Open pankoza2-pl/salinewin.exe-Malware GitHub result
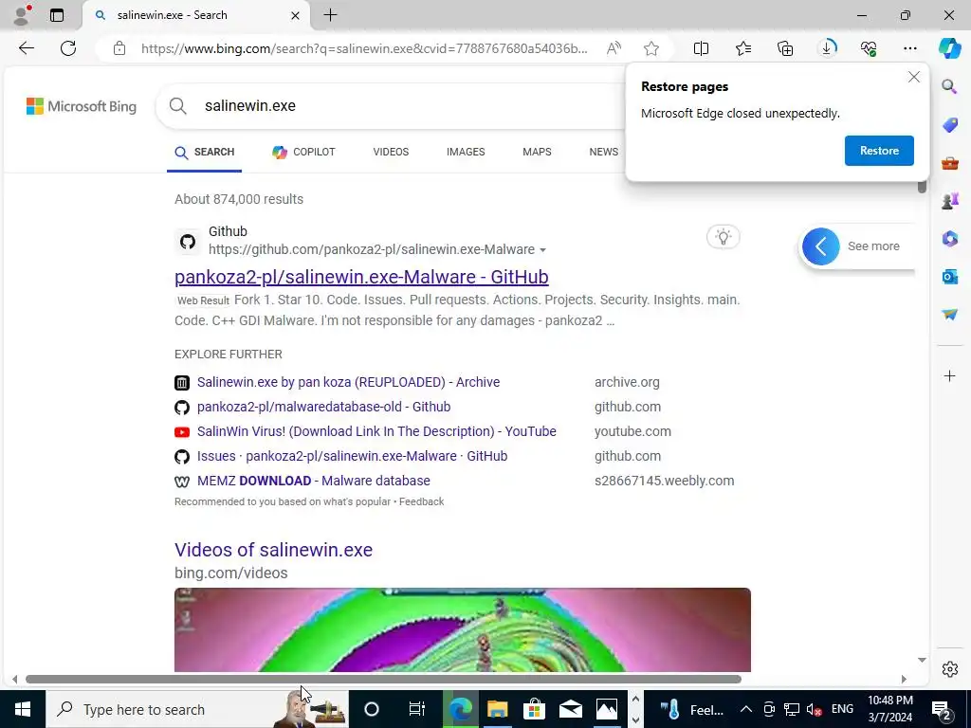This screenshot has height=728, width=971. click(x=361, y=277)
